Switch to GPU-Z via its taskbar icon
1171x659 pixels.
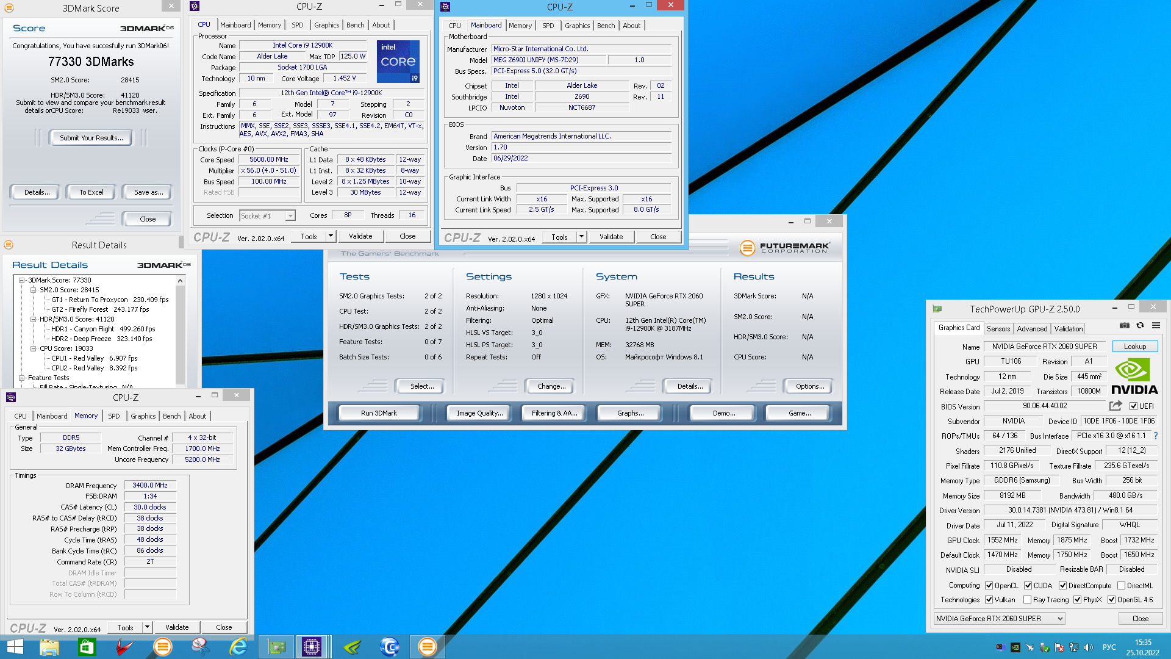(277, 647)
